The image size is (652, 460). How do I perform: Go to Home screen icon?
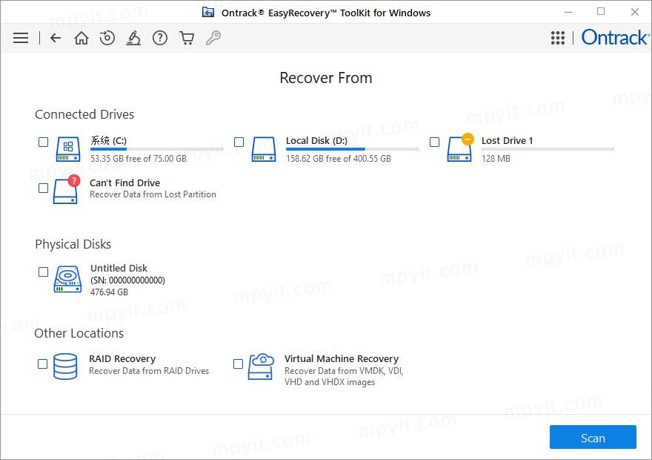[81, 38]
